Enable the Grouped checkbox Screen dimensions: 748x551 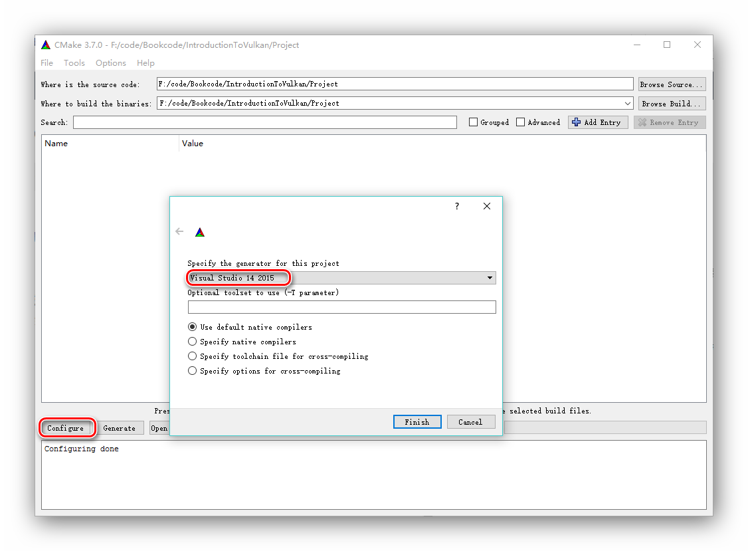473,122
